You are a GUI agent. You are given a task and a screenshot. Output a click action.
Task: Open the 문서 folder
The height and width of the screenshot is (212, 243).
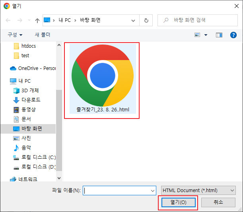(26, 119)
